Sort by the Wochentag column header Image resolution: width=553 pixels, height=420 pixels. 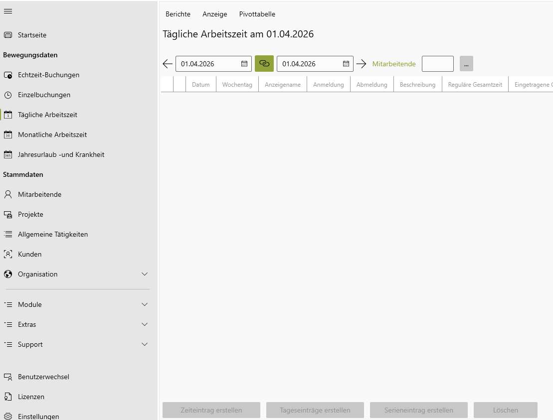click(237, 85)
